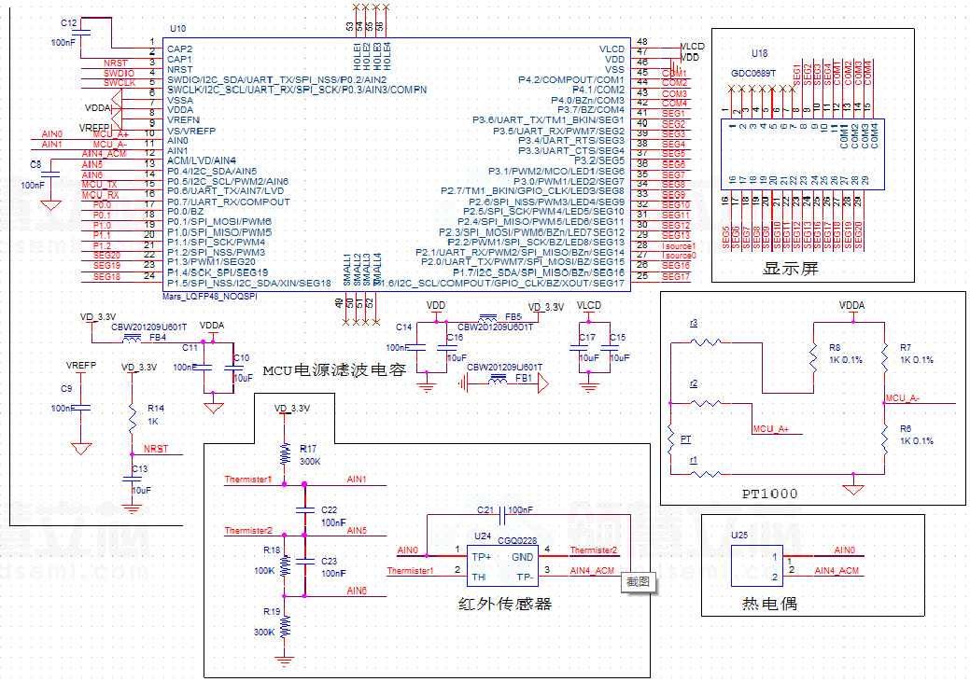Click the CGQ0228 part value
This screenshot has height=682, width=970.
click(x=517, y=540)
